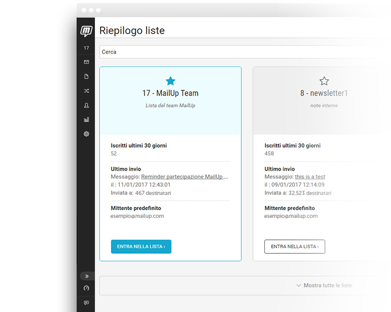The width and height of the screenshot is (391, 312).
Task: Click the list number 17 in sidebar
Action: tap(87, 48)
